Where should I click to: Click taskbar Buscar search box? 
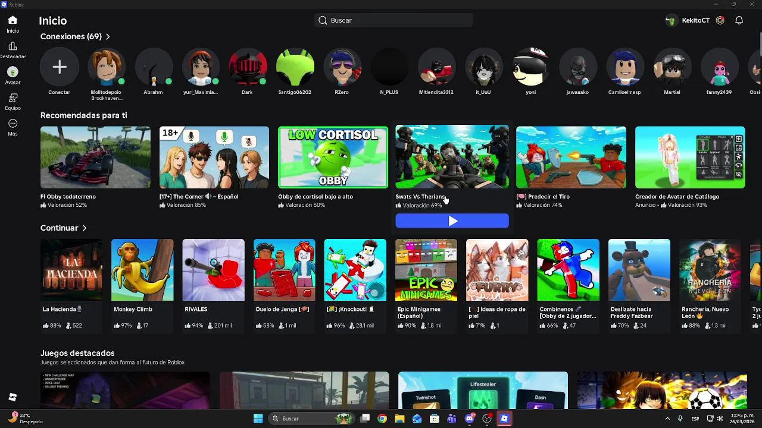(313, 418)
